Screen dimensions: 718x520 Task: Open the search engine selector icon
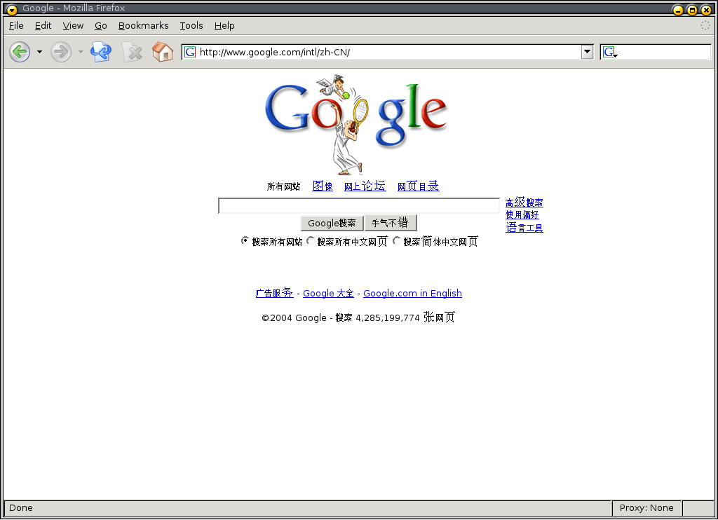(x=610, y=52)
